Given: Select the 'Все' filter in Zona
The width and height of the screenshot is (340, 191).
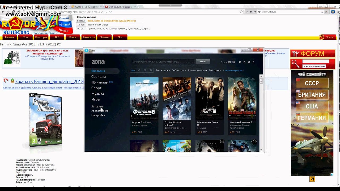Looking at the screenshot, I should point(133,70).
